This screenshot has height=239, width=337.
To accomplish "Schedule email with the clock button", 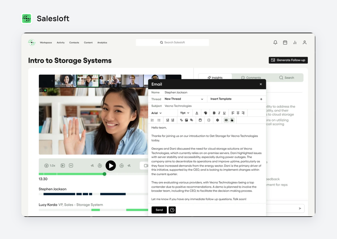I will pyautogui.click(x=172, y=210).
